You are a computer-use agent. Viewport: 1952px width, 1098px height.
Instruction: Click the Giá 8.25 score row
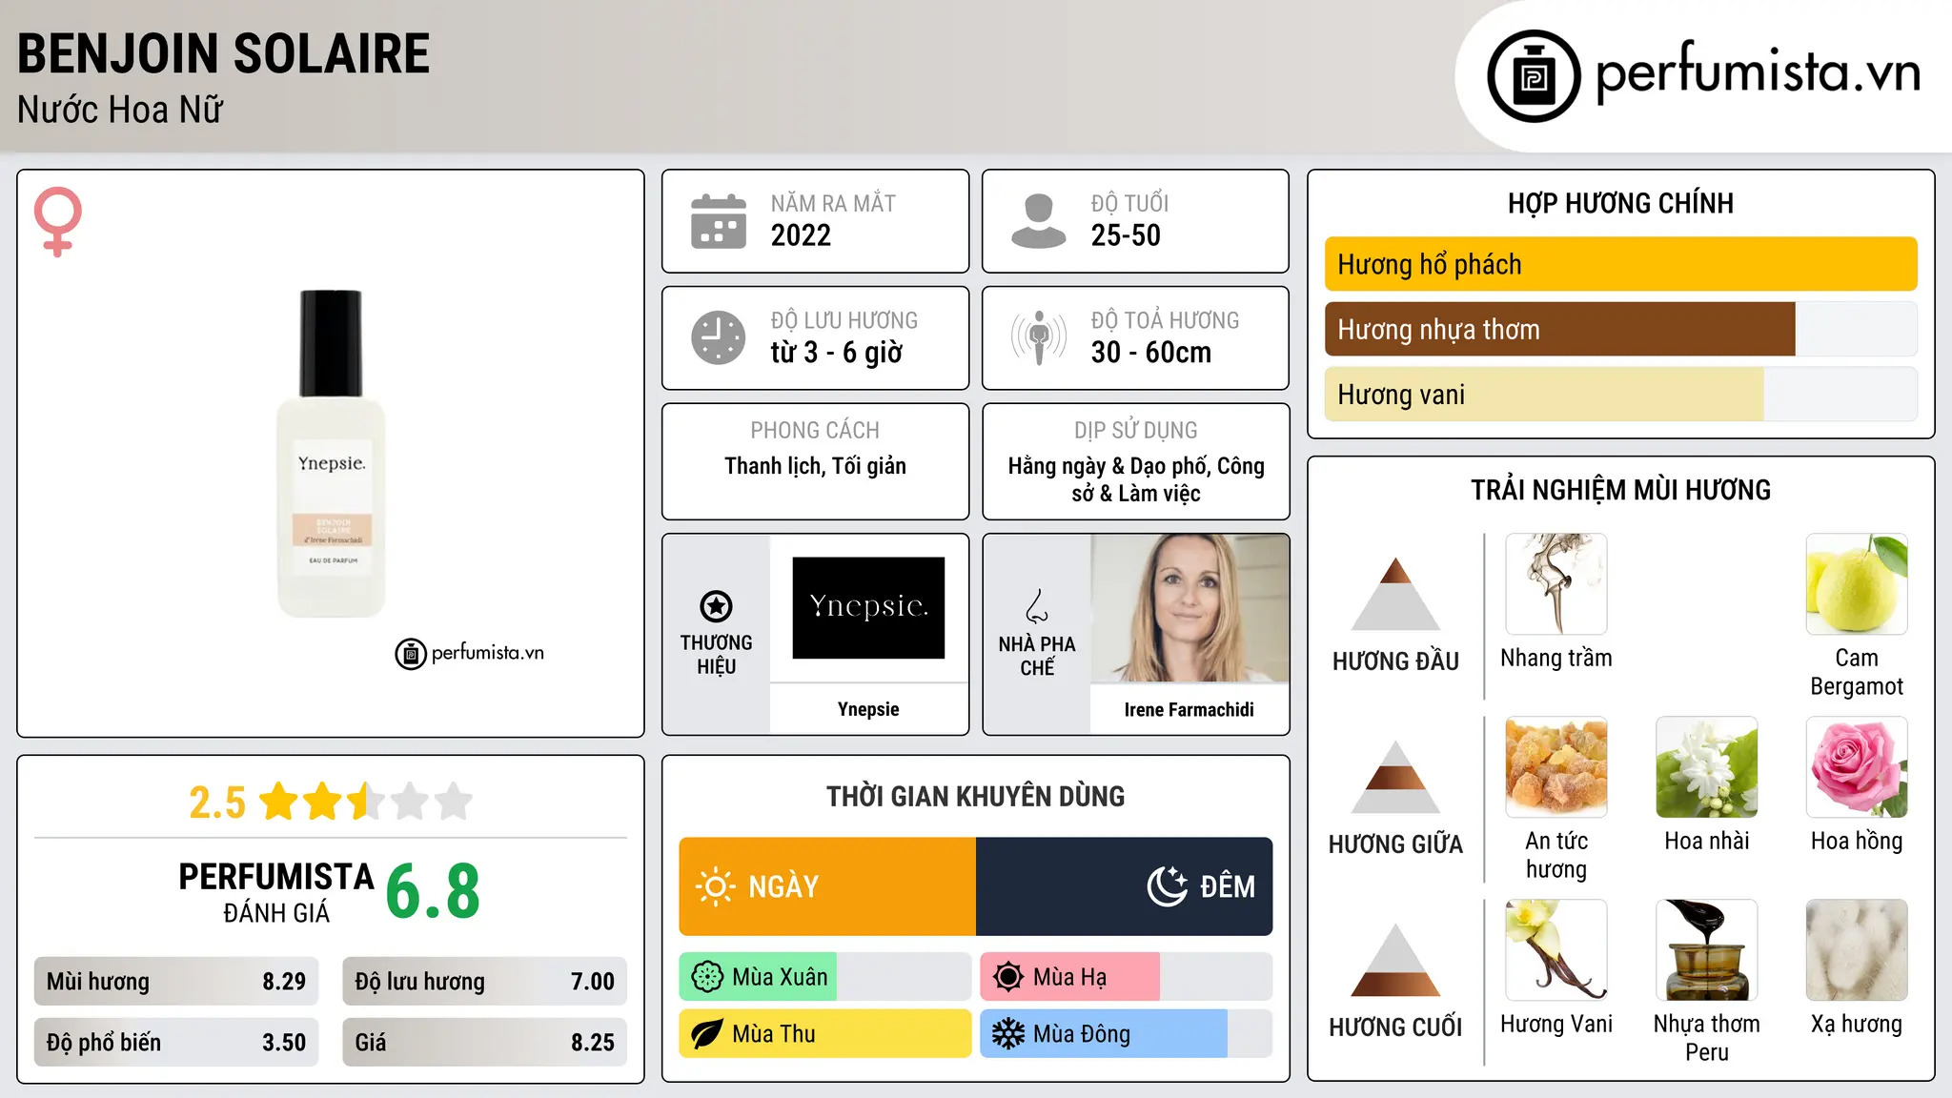[x=484, y=1043]
